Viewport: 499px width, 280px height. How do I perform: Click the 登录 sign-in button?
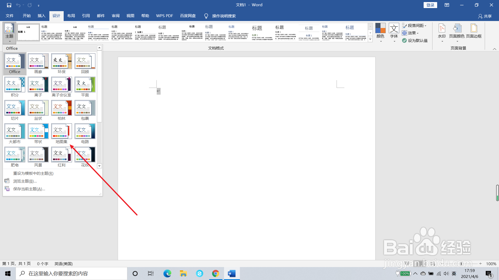[x=430, y=5]
